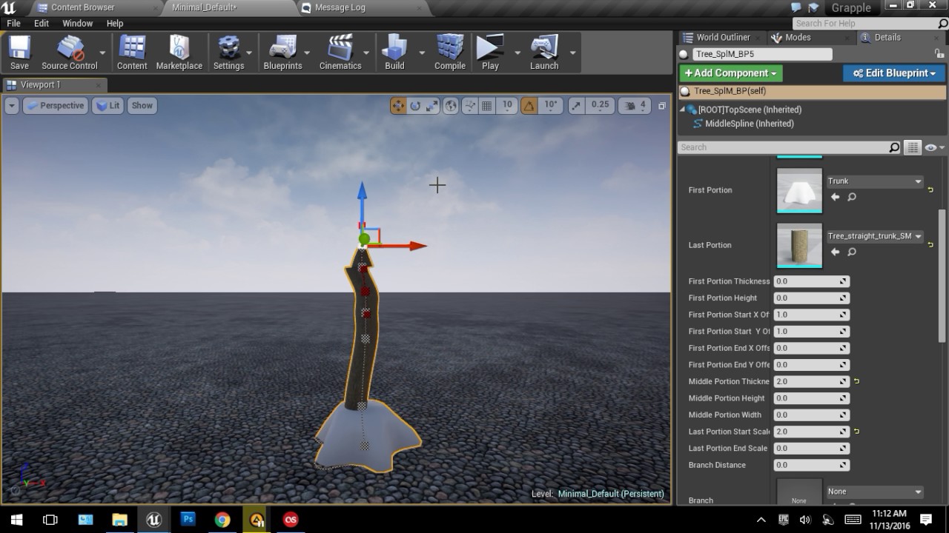Toggle details visibility eye options

[x=934, y=147]
